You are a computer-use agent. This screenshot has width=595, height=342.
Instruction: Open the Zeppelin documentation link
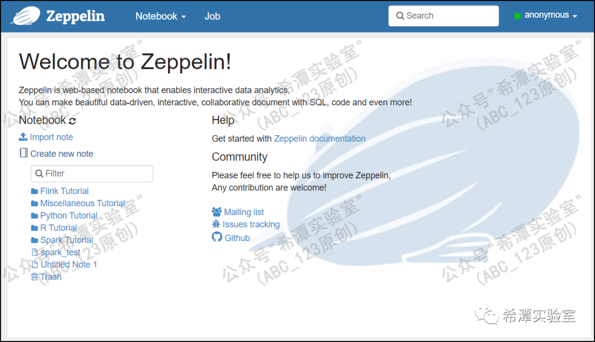click(x=320, y=138)
